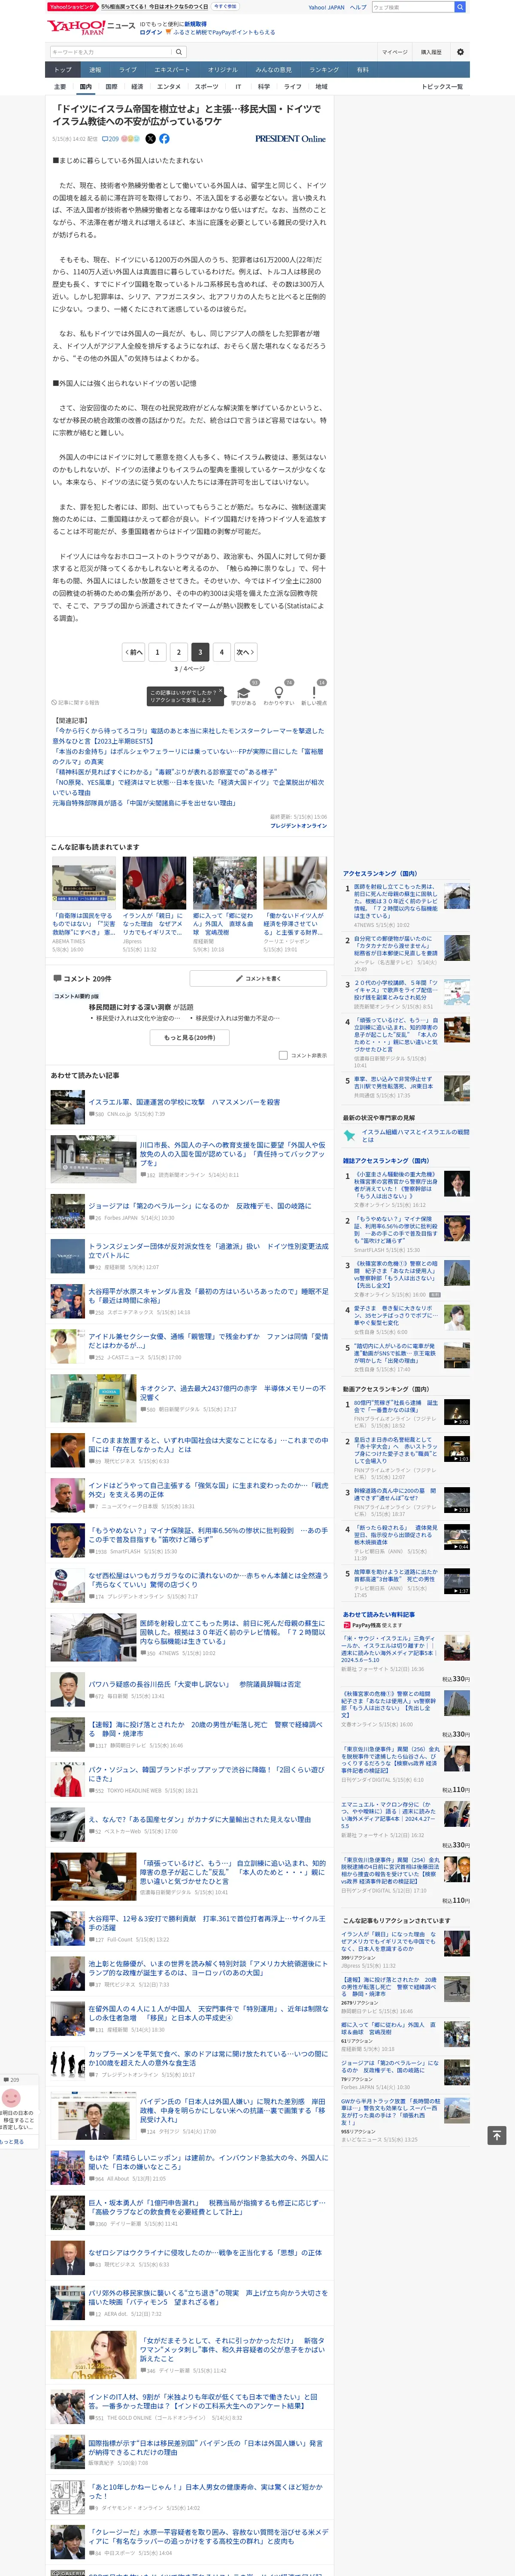Go to previous page 前へ

133,652
